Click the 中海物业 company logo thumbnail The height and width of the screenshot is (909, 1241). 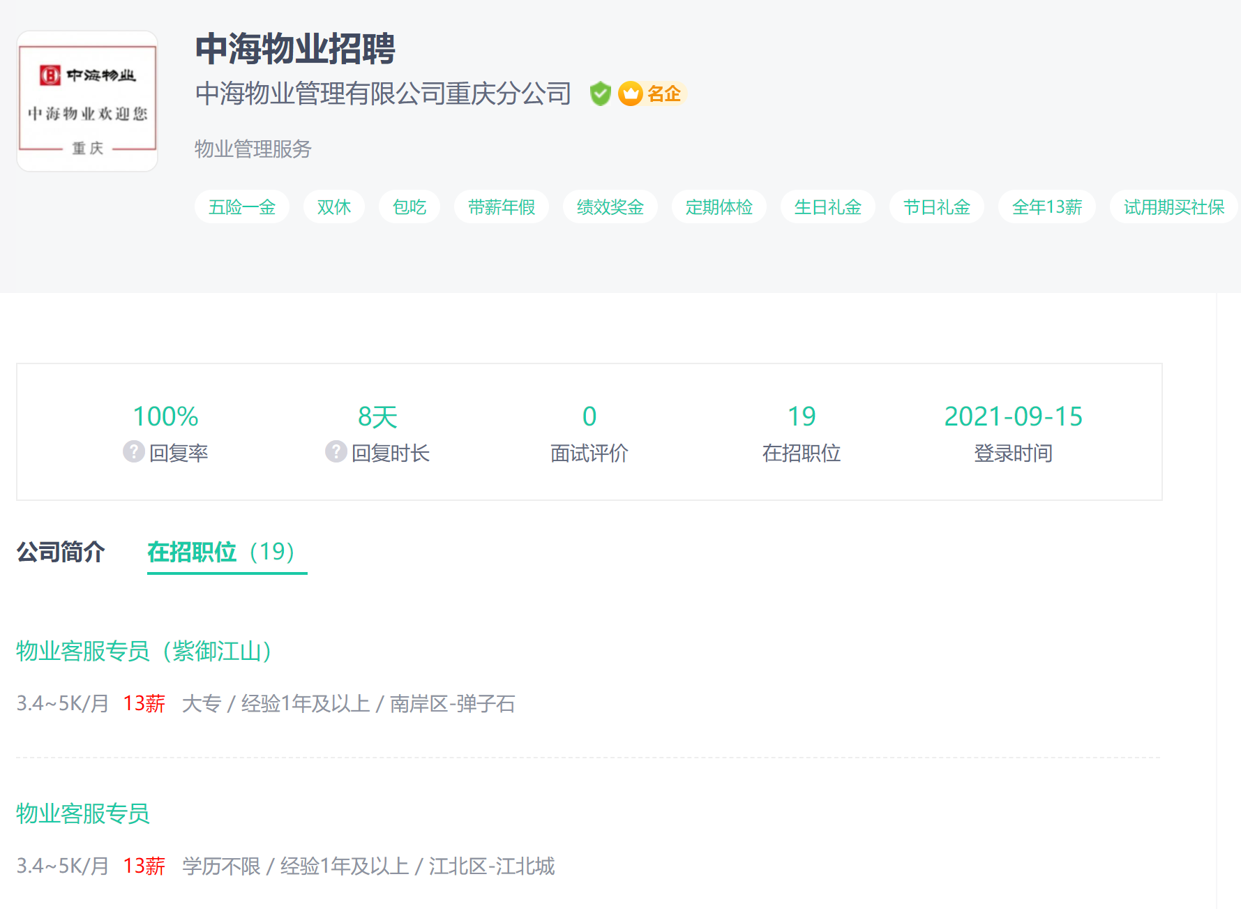(87, 101)
